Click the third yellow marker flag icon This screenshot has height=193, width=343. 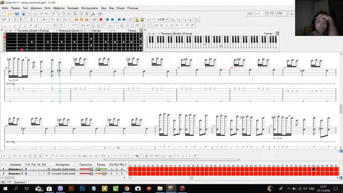(x=87, y=19)
